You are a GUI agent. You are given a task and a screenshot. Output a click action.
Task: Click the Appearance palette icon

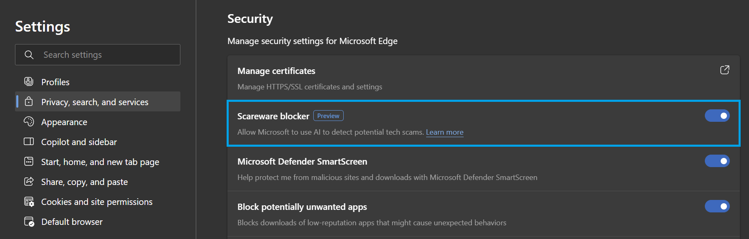(x=29, y=121)
